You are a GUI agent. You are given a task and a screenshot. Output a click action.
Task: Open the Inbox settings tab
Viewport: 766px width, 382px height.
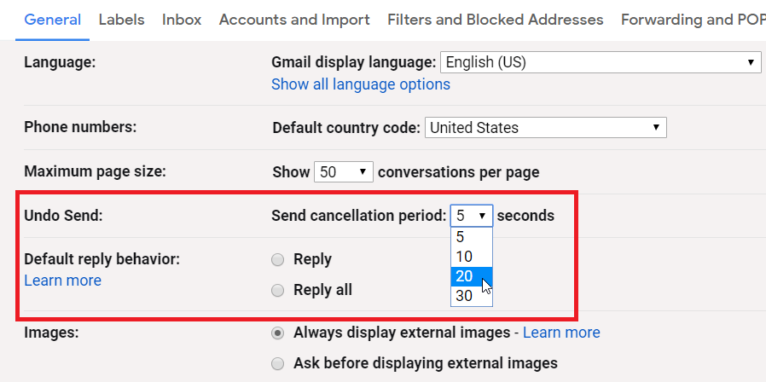coord(182,19)
